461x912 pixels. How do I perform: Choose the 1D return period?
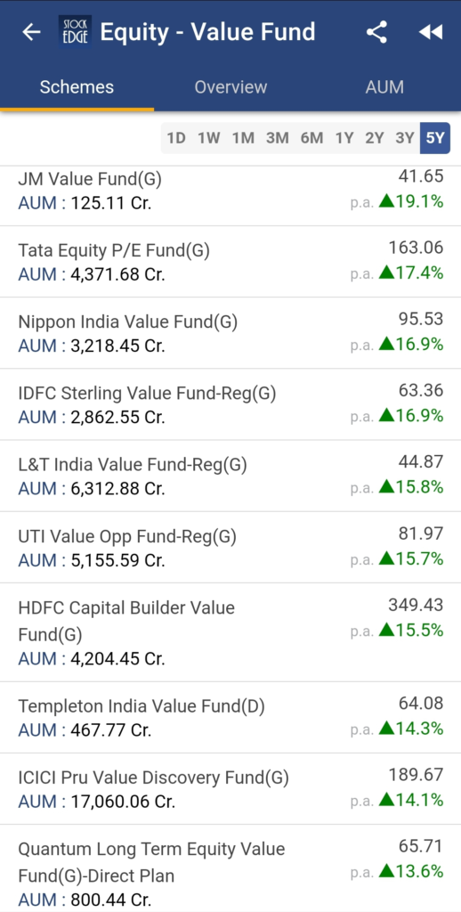176,138
